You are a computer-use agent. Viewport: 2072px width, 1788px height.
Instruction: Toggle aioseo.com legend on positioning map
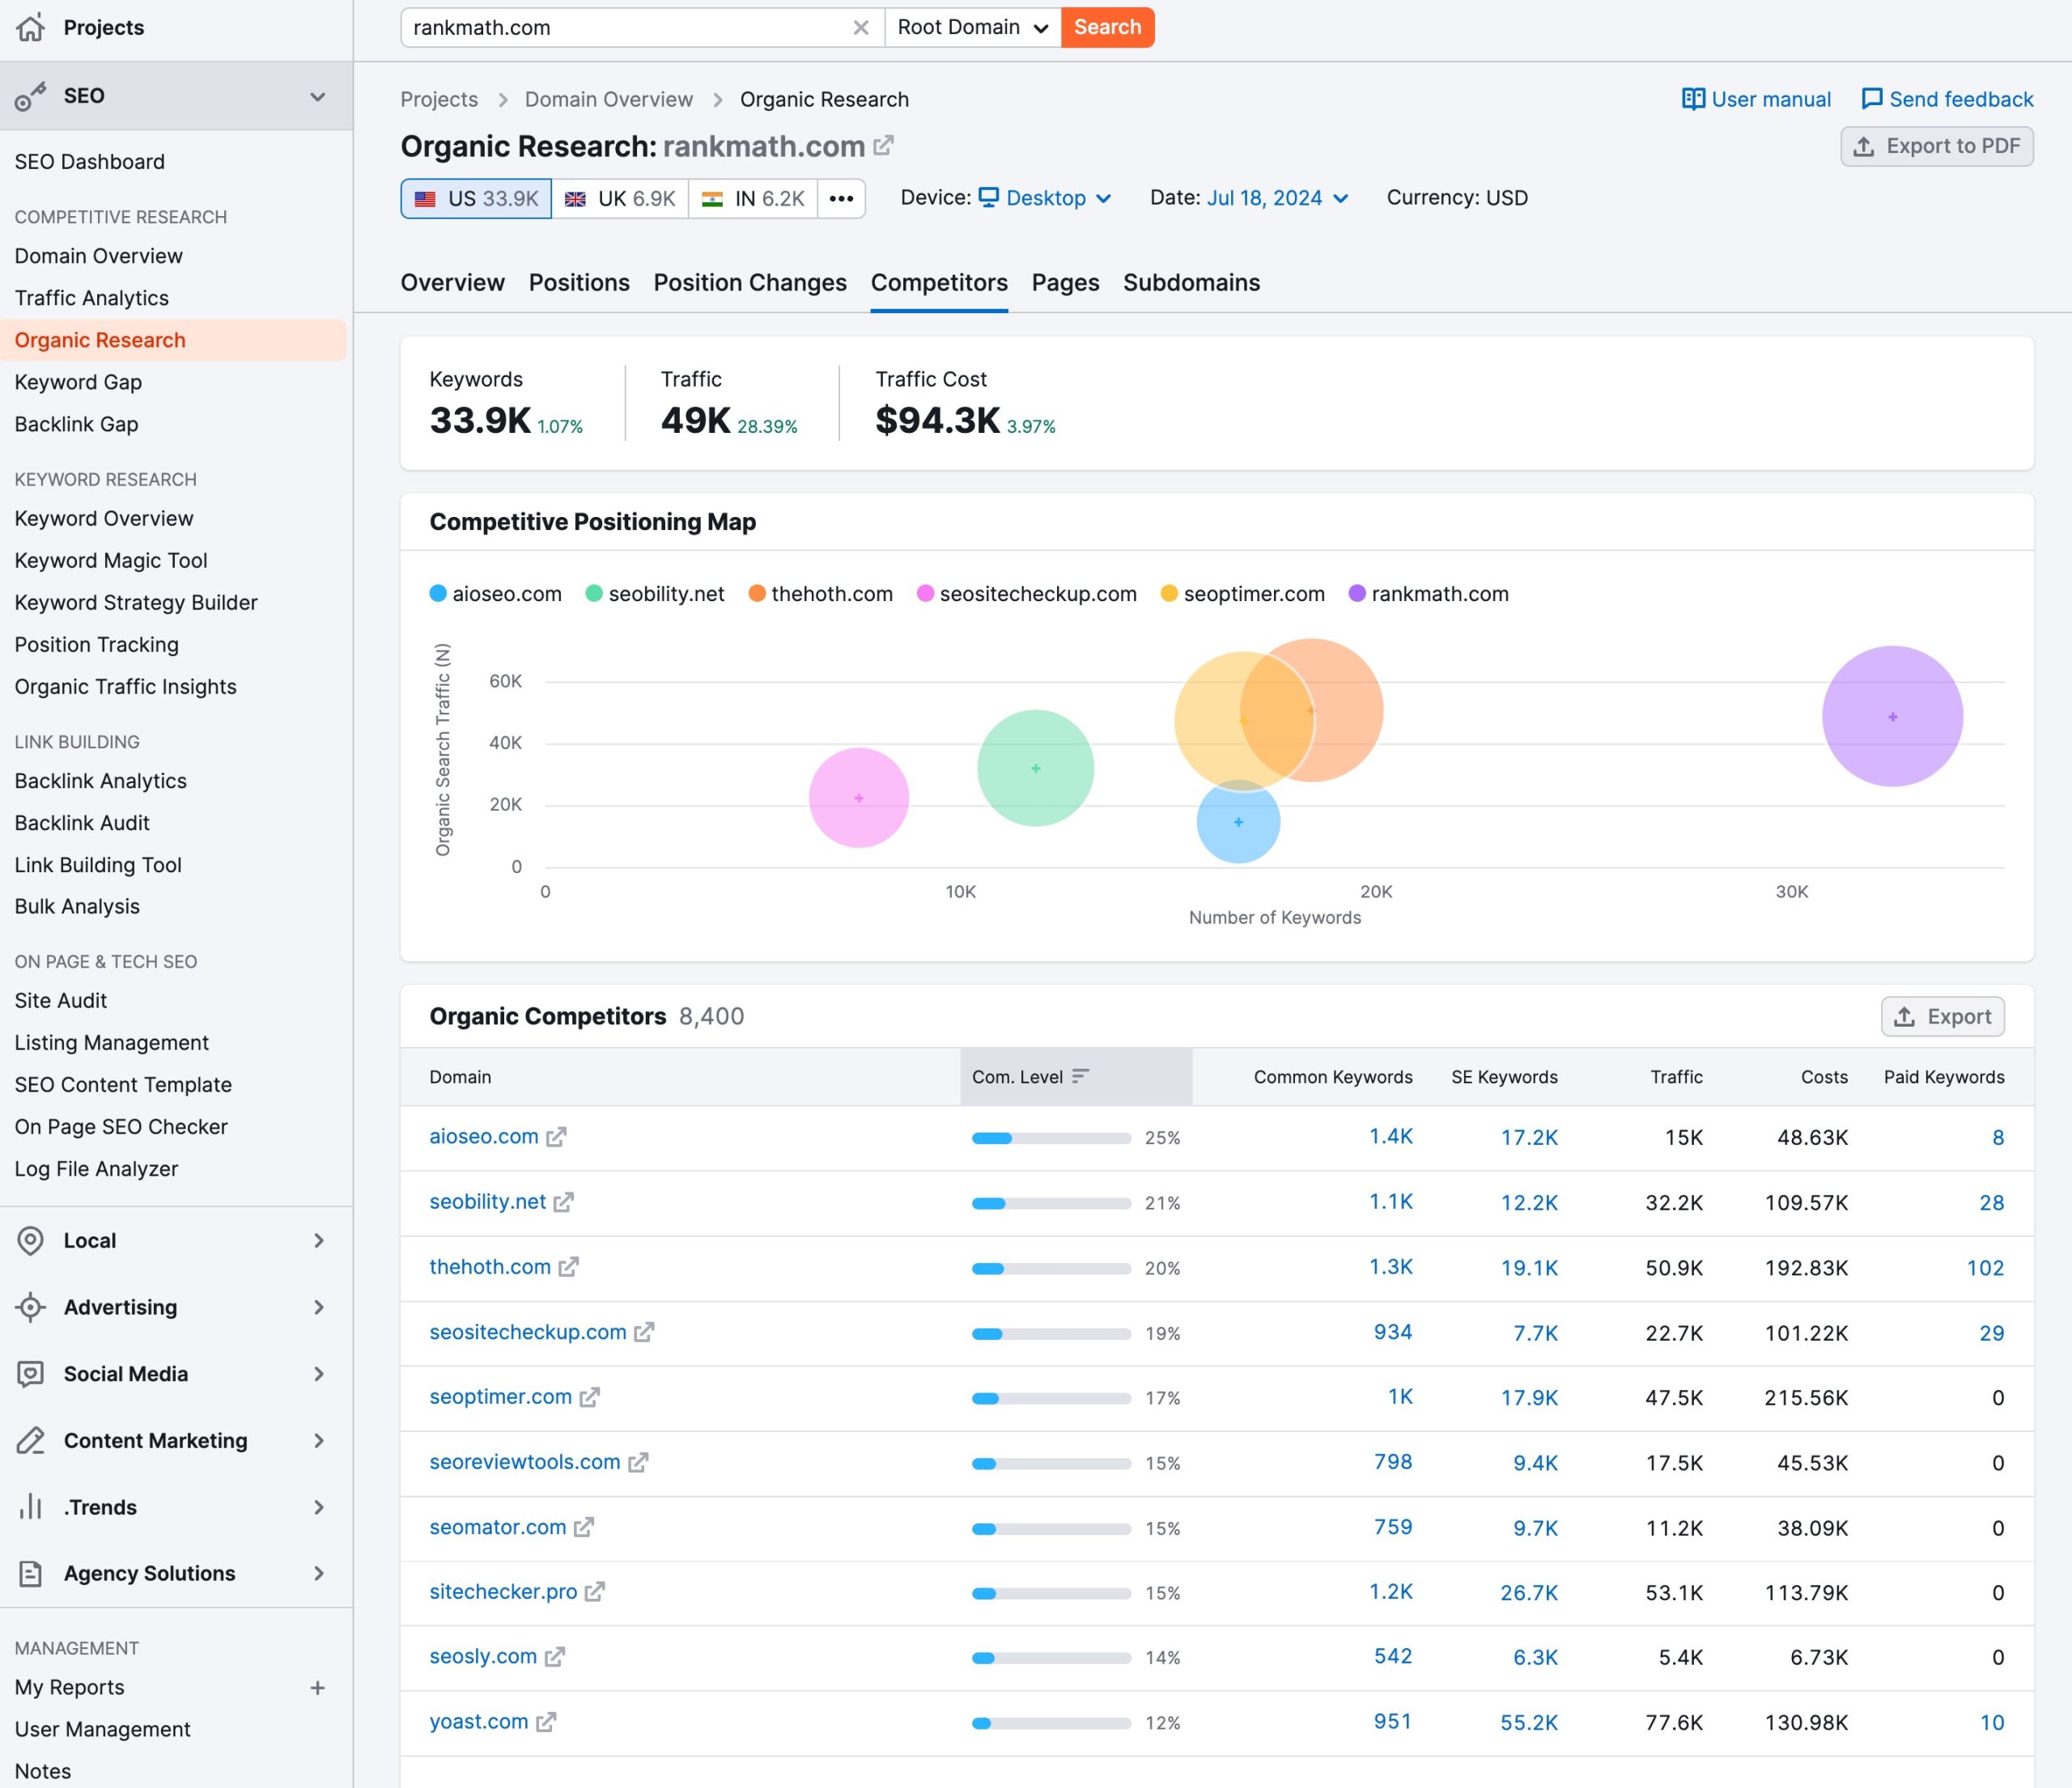[x=496, y=594]
